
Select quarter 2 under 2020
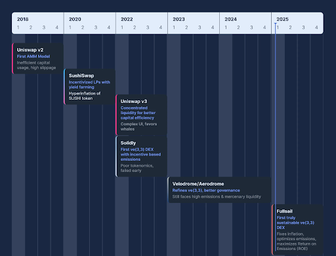(83, 28)
